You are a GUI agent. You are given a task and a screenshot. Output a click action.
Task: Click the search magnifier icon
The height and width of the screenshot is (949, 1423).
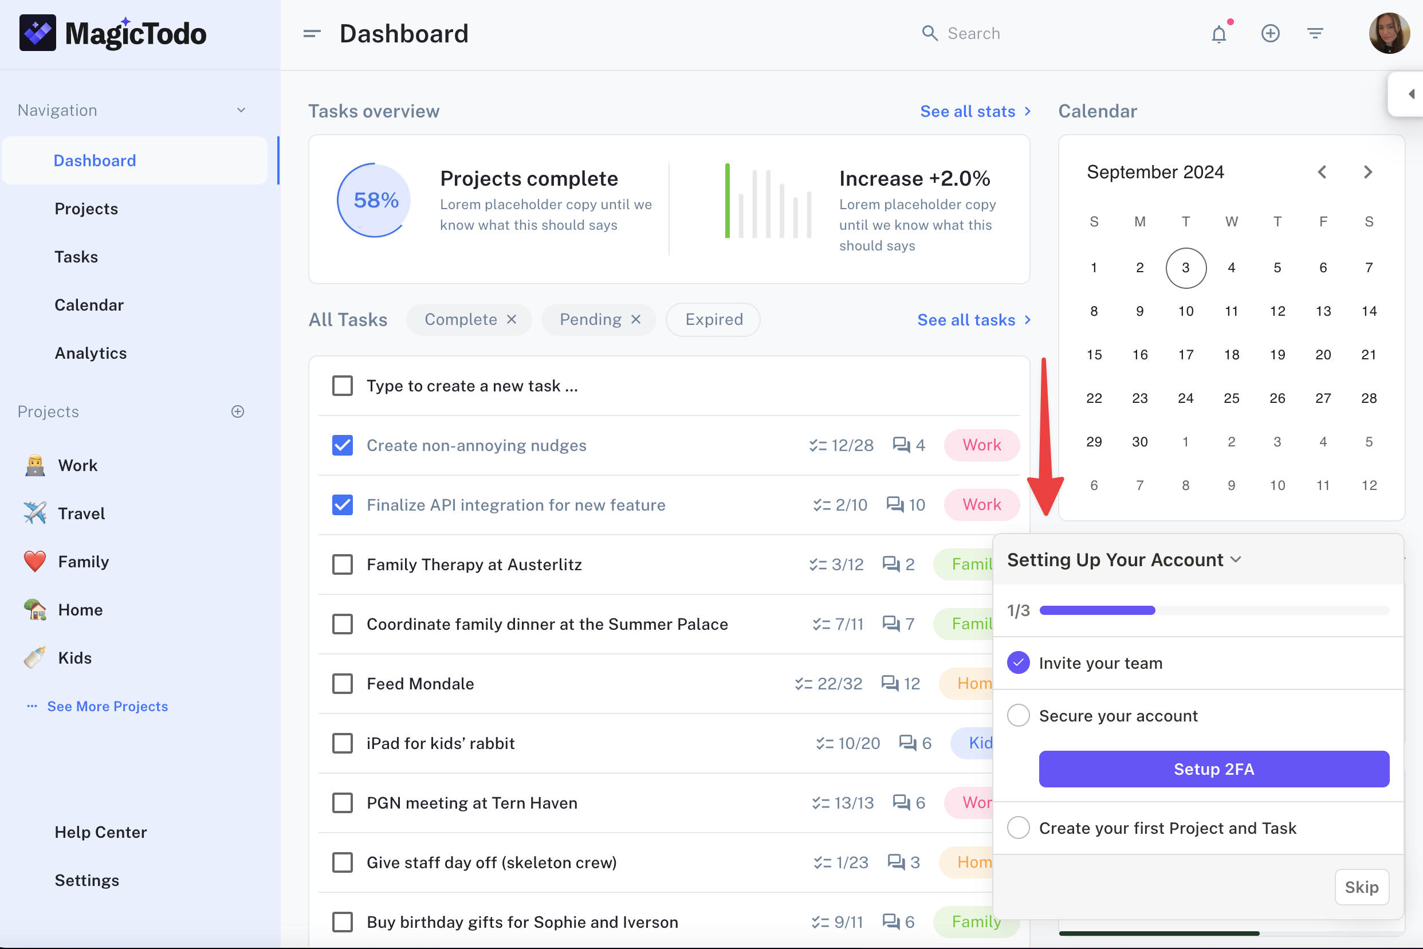click(x=930, y=33)
